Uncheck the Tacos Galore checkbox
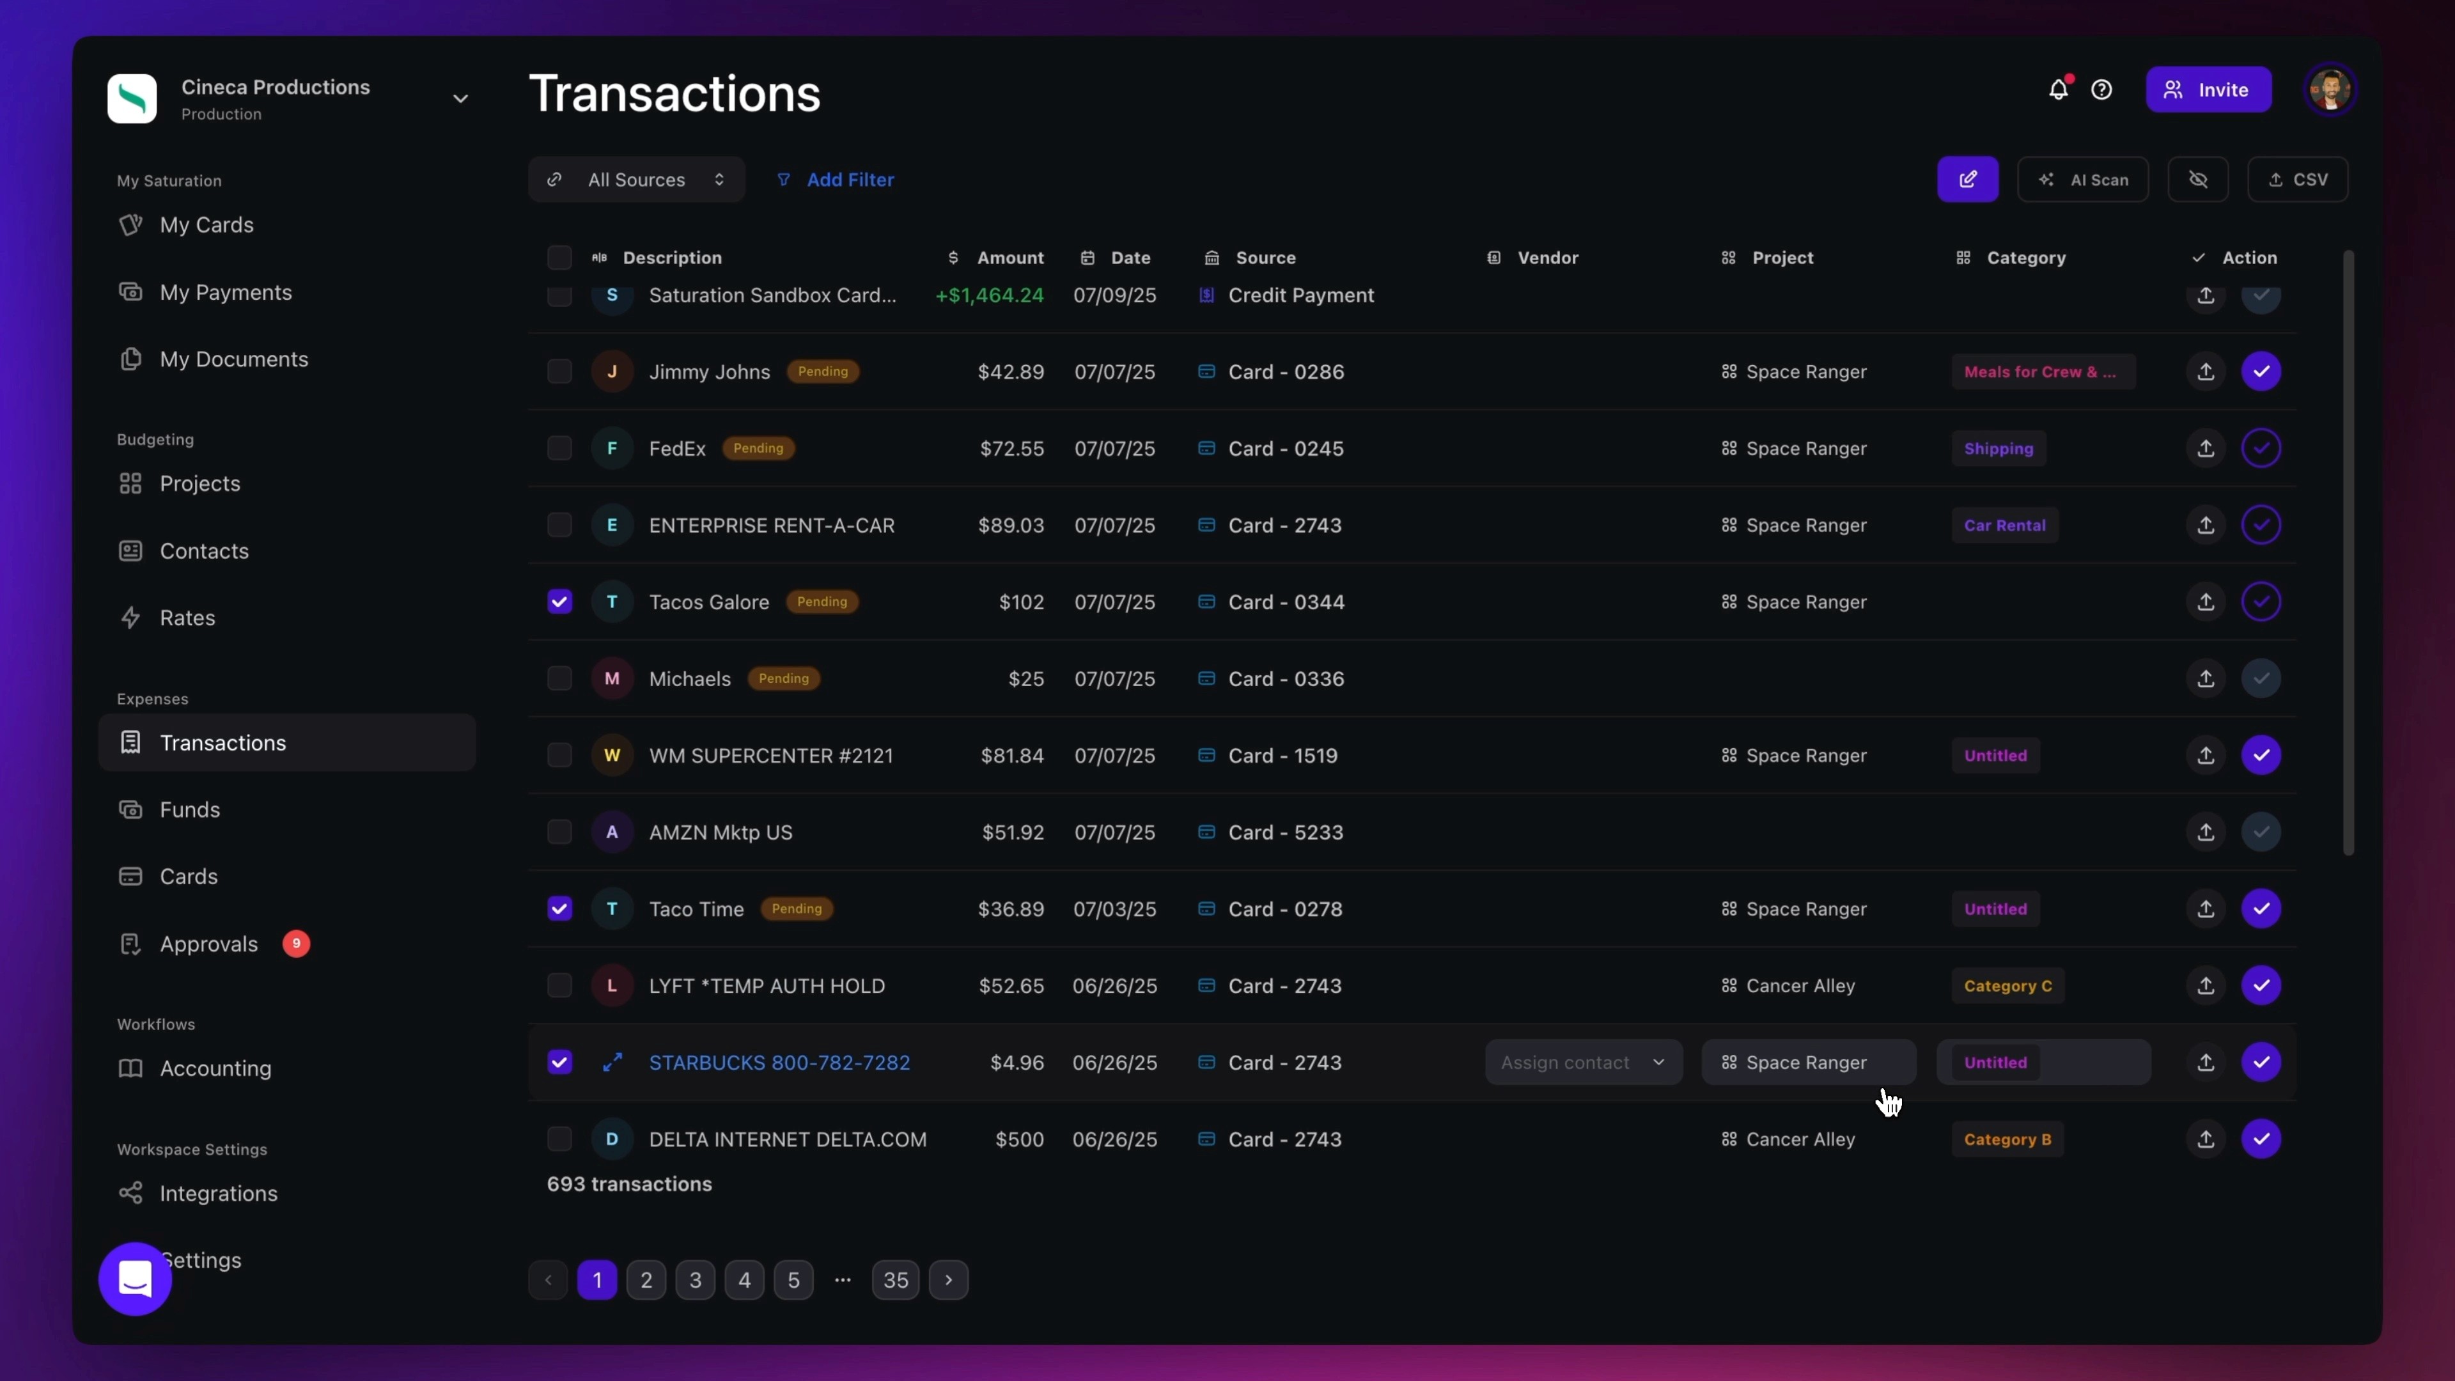 coord(559,602)
